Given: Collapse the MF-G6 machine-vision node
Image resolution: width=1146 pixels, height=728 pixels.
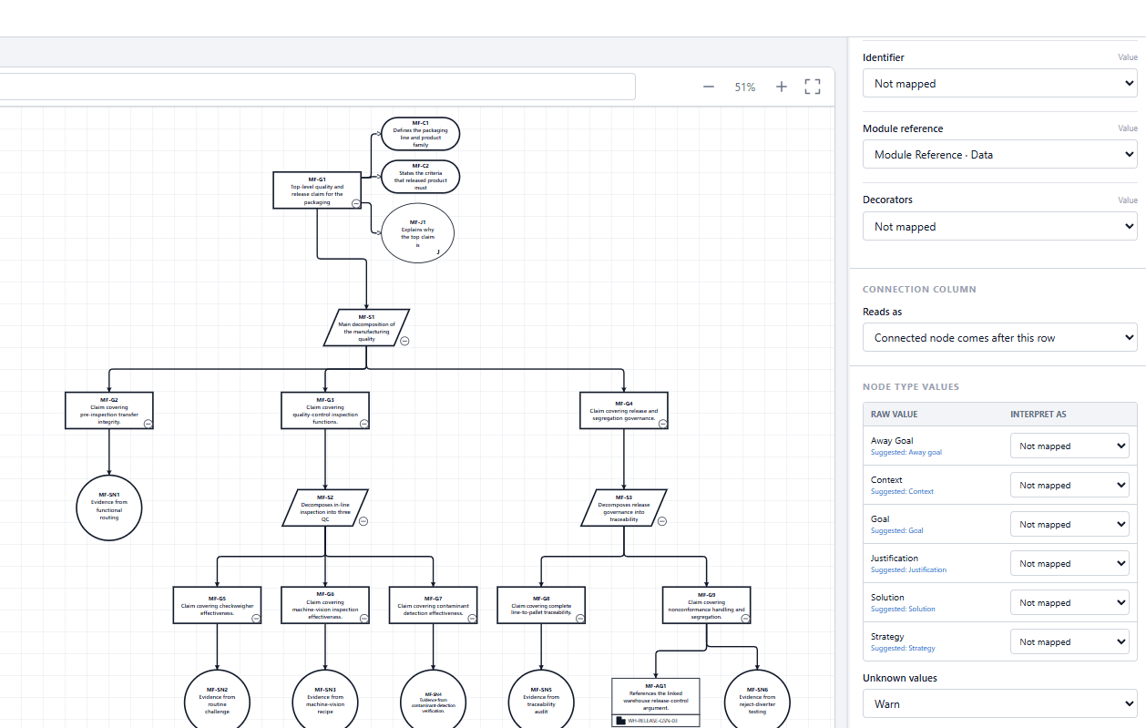Looking at the screenshot, I should tap(363, 618).
